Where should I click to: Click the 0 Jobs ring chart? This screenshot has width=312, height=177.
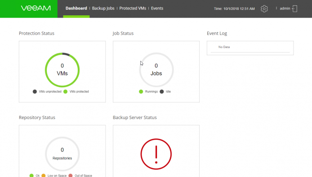point(156,70)
